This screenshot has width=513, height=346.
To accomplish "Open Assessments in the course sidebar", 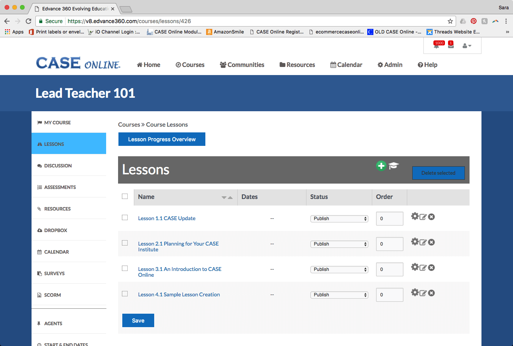I will click(60, 187).
